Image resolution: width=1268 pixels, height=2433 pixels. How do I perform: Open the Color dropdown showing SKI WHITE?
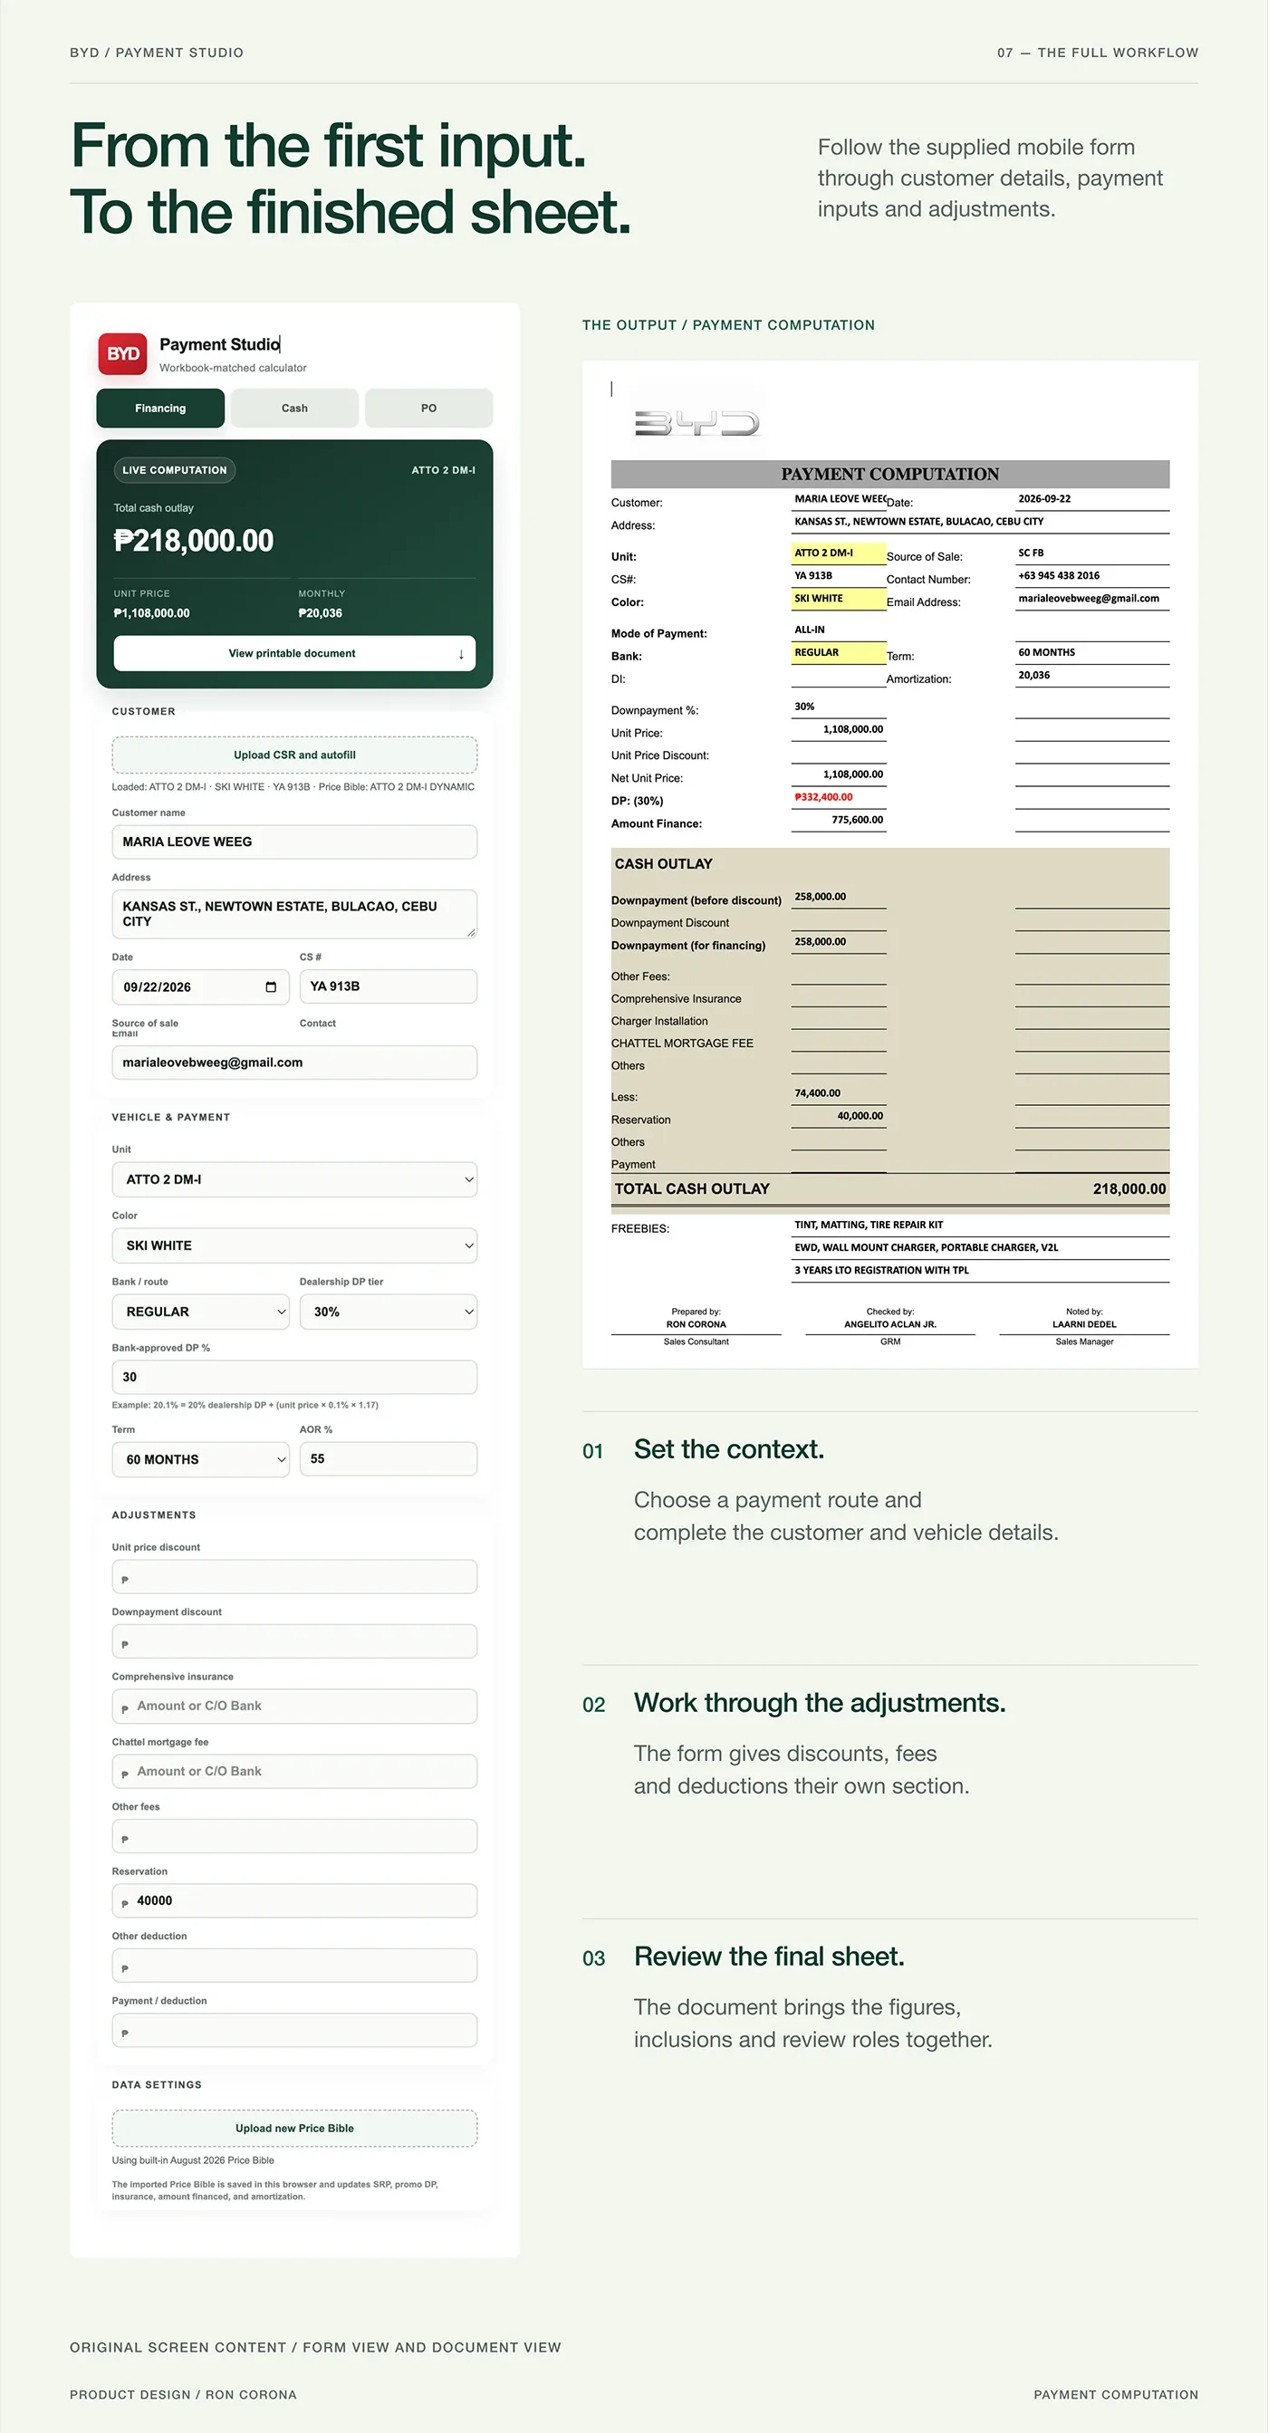pos(294,1245)
